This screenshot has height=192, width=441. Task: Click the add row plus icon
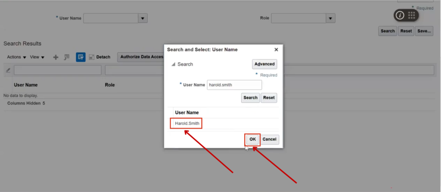coord(56,57)
